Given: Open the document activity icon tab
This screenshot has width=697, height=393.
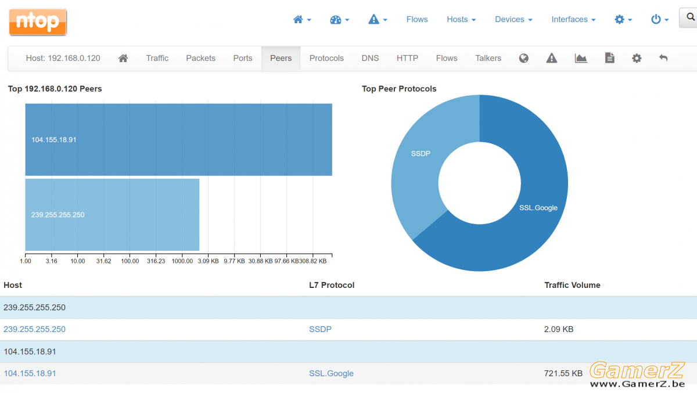Looking at the screenshot, I should (609, 58).
